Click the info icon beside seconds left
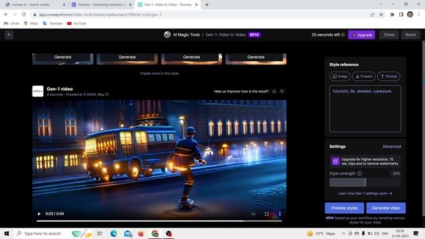The image size is (425, 239). [343, 35]
